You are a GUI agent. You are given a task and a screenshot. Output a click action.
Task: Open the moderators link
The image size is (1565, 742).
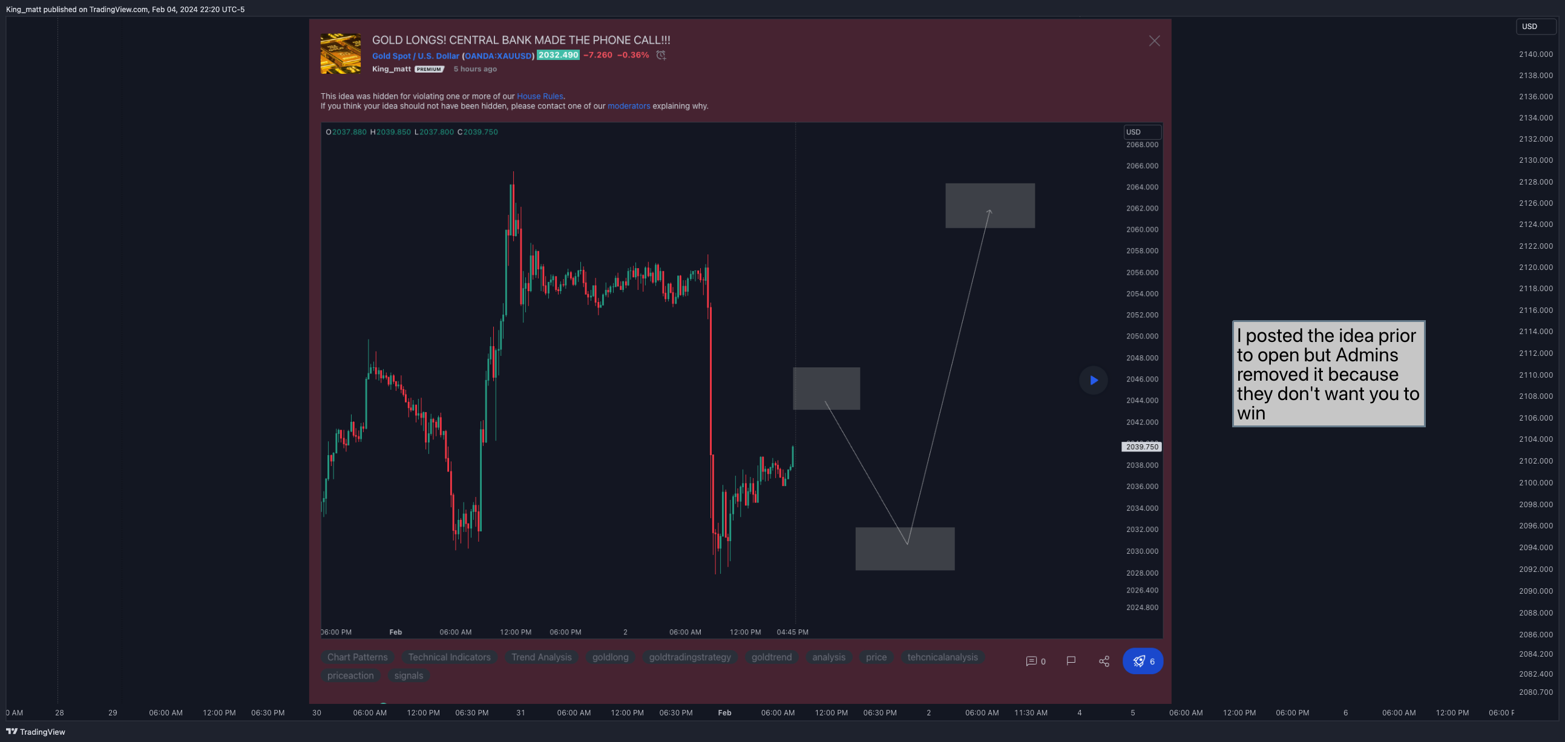point(629,106)
